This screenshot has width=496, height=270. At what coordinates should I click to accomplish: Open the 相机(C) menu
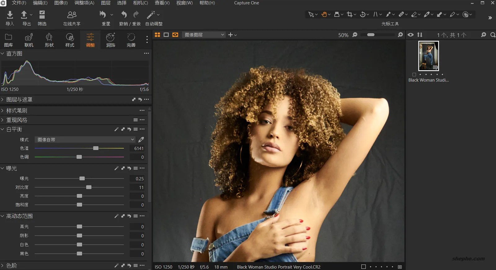pos(140,3)
